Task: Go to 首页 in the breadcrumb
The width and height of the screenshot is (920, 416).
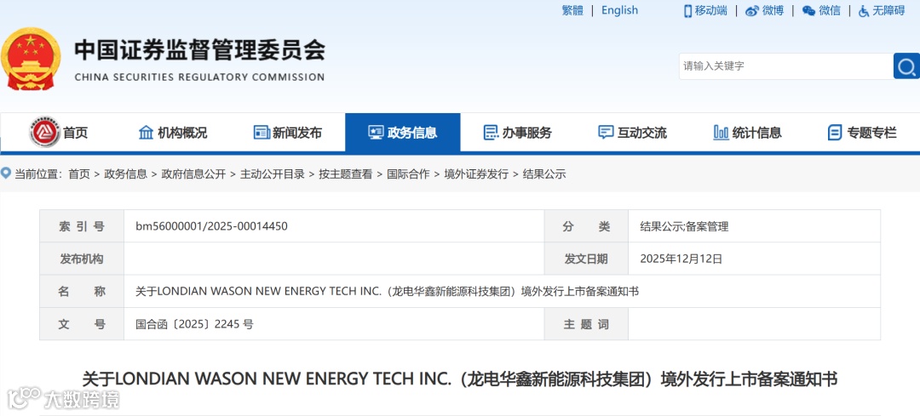Action: [79, 174]
